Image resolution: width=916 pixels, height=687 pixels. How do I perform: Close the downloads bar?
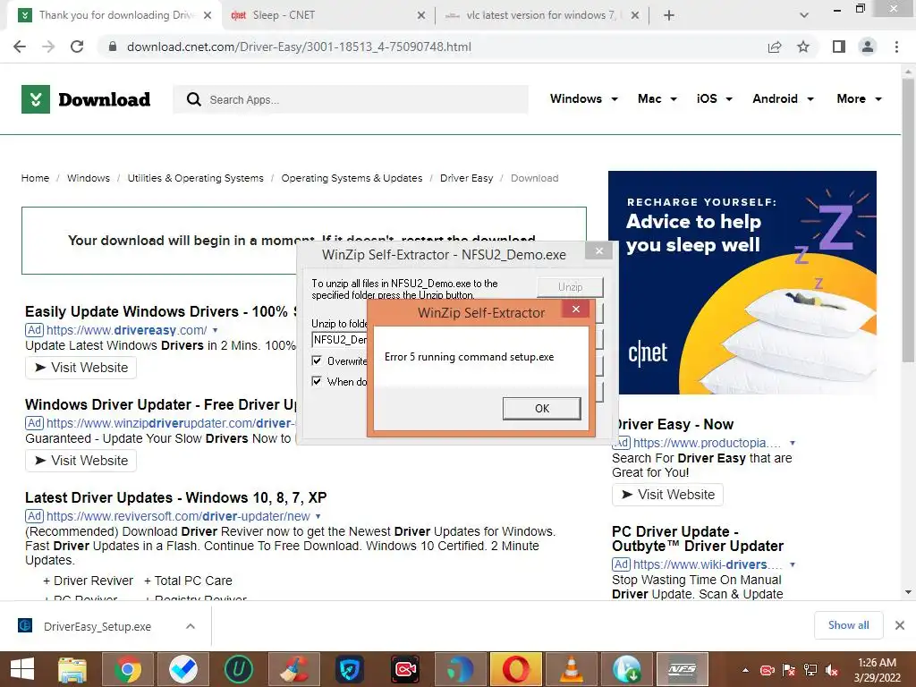pos(900,625)
